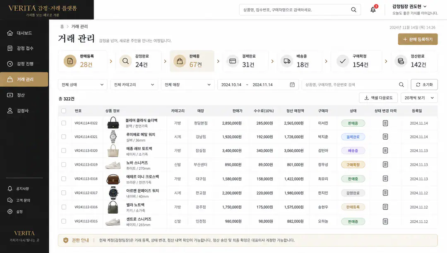Screen dimensions: 447x253
Task: Click the shield icon in 권한 안내 banner
Action: 66,240
